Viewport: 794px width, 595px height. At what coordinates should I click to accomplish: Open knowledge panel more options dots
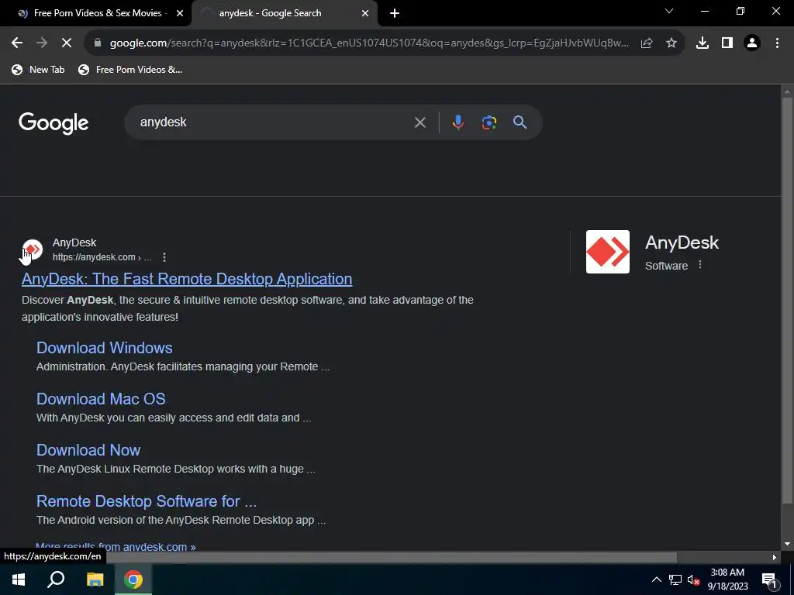click(x=700, y=265)
